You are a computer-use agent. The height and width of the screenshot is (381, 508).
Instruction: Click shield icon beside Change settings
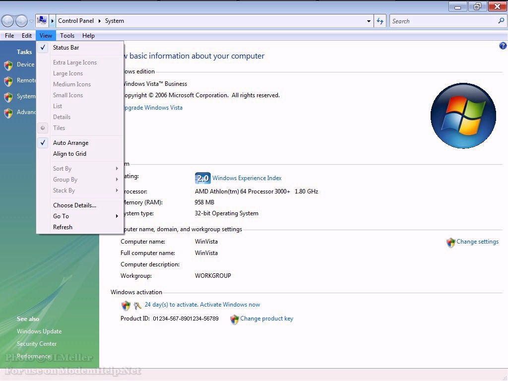coord(450,242)
